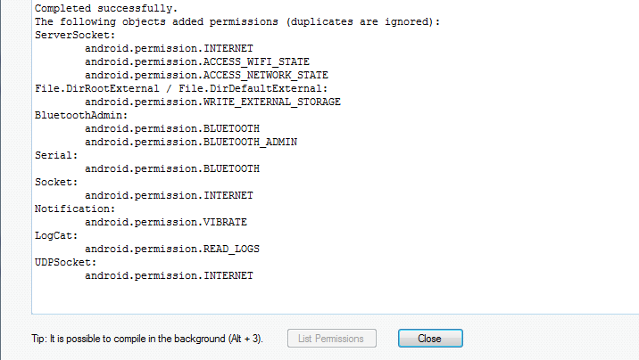Click the INTERNET permission under UDPSocket
The image size is (639, 360).
point(169,275)
